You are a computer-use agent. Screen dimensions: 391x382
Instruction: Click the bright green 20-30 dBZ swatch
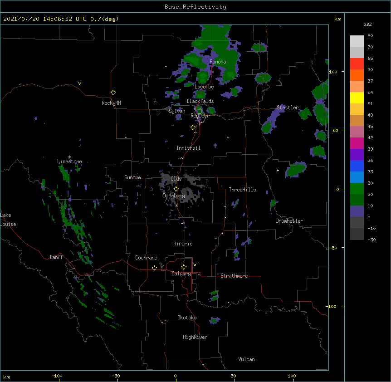click(357, 189)
